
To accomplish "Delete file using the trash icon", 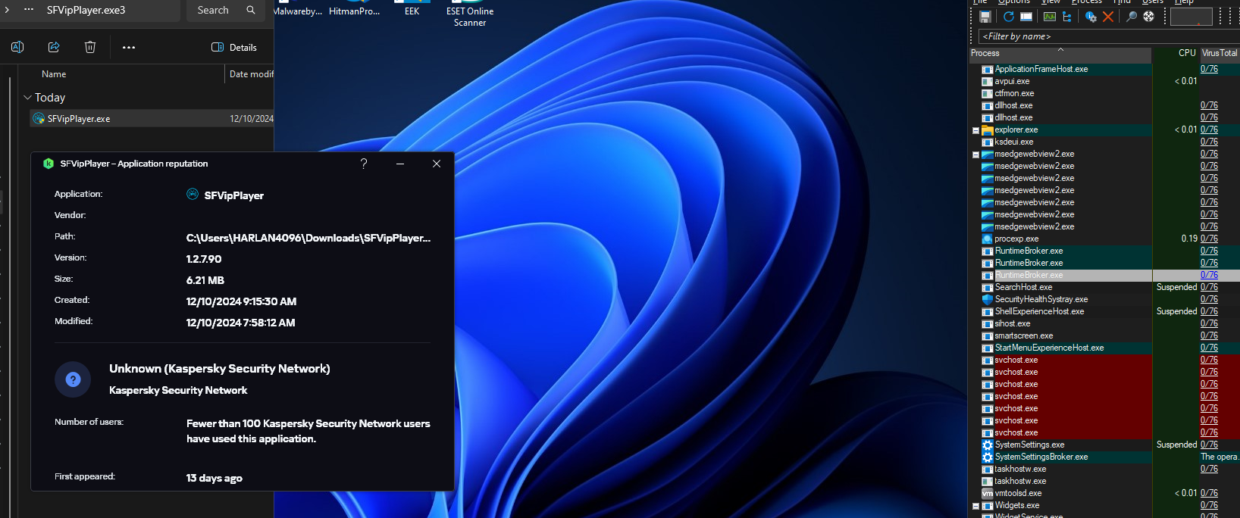I will [x=90, y=47].
